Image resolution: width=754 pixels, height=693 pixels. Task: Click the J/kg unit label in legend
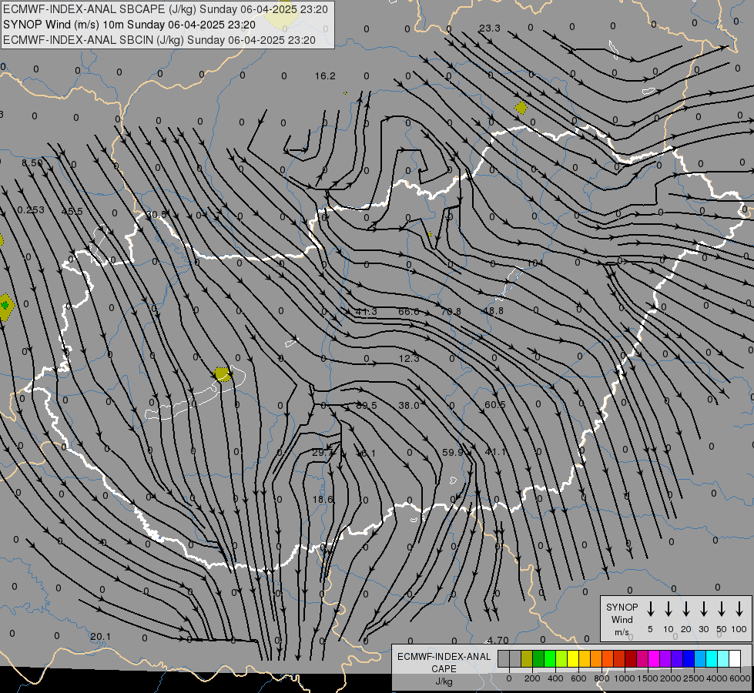coord(444,681)
